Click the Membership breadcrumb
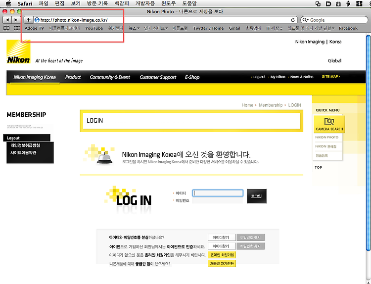Viewport: 371px width, 284px height. 271,105
